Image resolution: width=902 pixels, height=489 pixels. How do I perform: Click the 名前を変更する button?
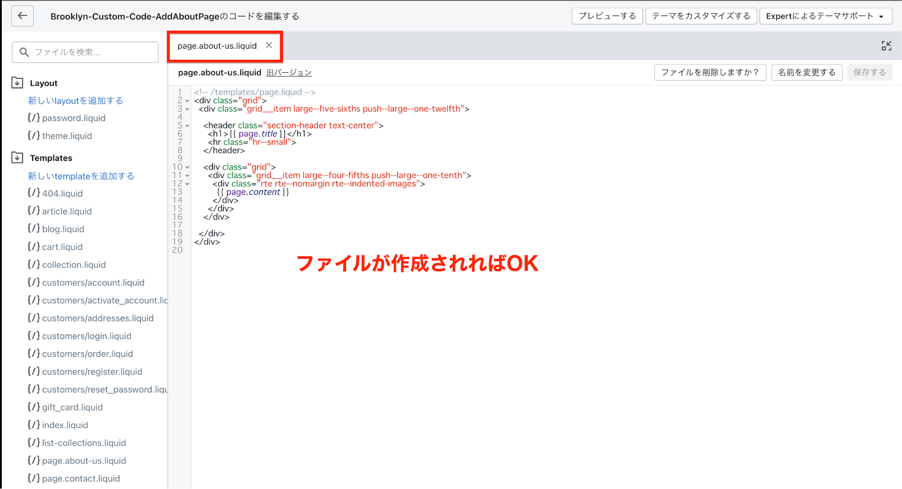click(x=806, y=72)
